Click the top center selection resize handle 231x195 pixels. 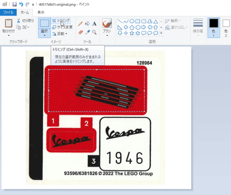(97, 70)
